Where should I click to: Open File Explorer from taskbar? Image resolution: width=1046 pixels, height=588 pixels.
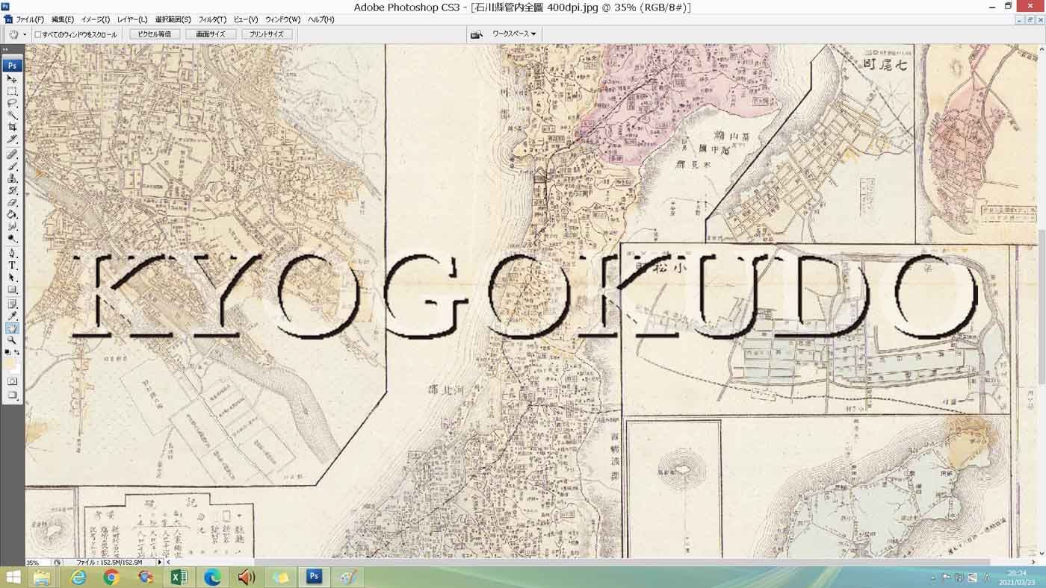[42, 577]
